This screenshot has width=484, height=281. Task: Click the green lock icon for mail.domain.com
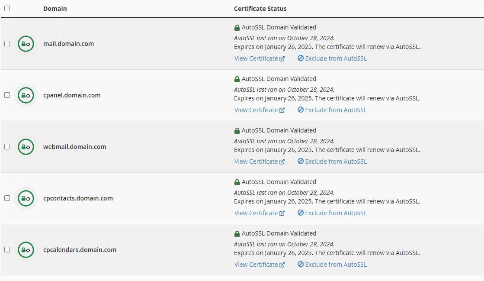26,44
